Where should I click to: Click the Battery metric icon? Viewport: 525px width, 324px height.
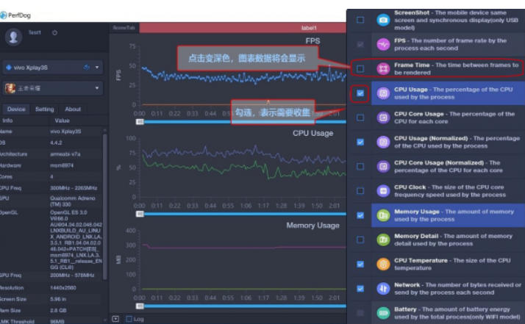(383, 313)
